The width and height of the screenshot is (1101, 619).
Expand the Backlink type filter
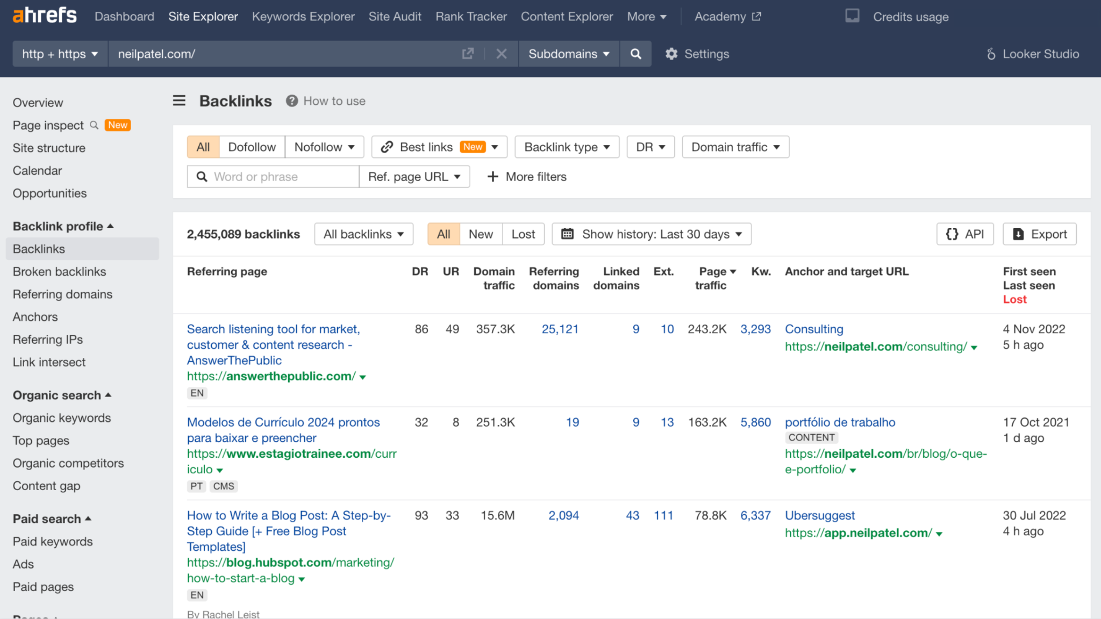567,147
